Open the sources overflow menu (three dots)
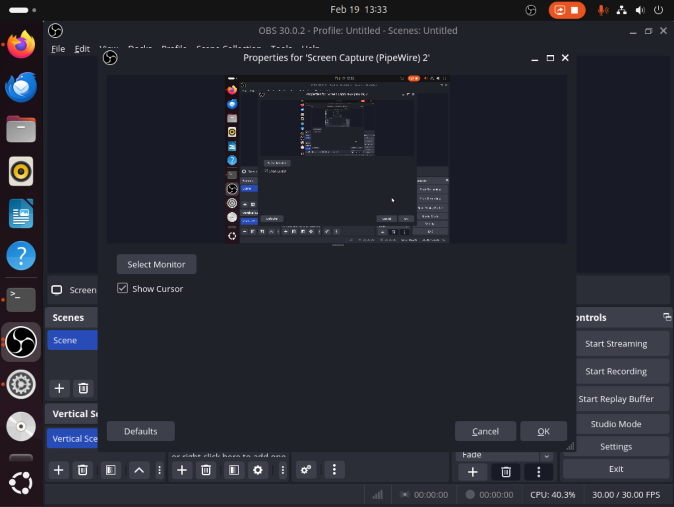 click(283, 470)
